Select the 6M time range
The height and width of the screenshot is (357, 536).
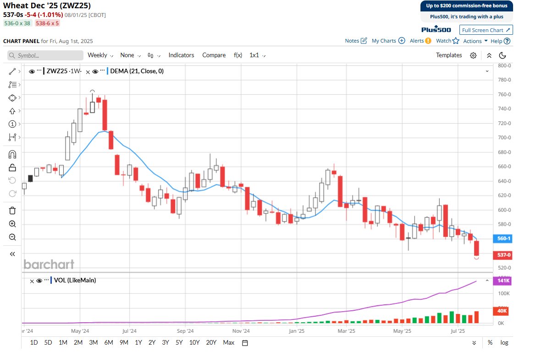point(109,343)
